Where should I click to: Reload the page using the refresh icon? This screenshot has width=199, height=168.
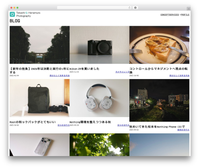[129, 8]
